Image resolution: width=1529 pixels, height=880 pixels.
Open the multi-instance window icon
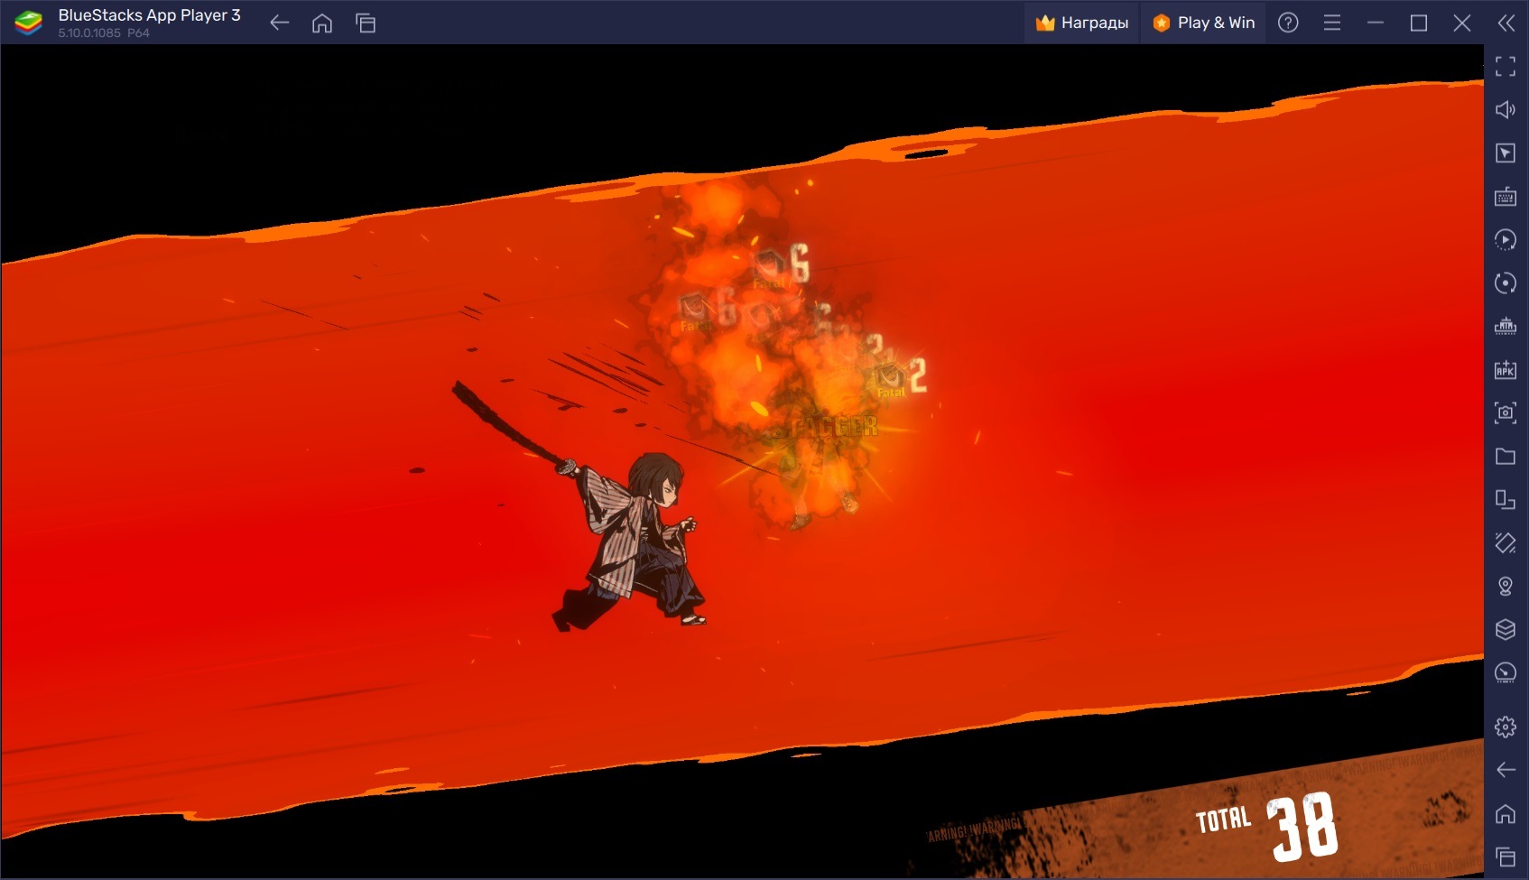[1505, 499]
